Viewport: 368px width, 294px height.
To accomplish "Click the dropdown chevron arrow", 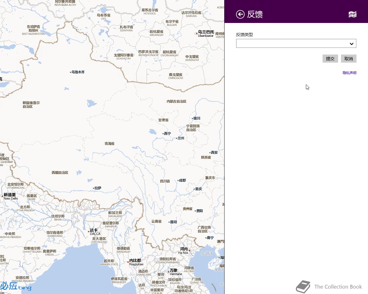I will (351, 44).
